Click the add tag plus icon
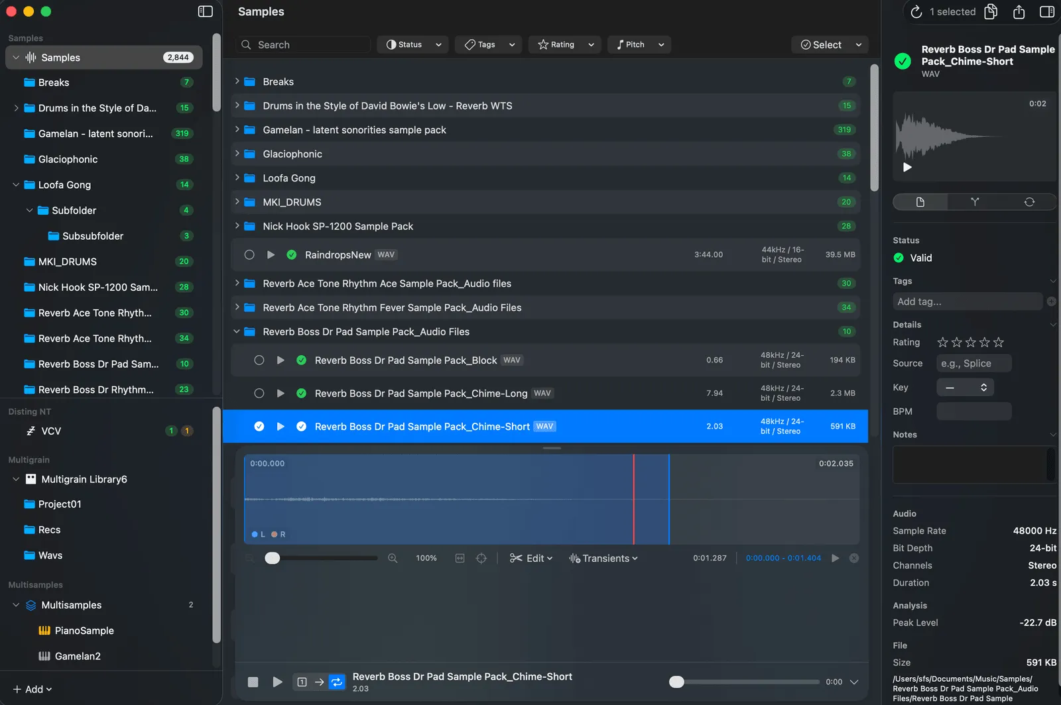Viewport: 1061px width, 705px height. (x=1051, y=301)
